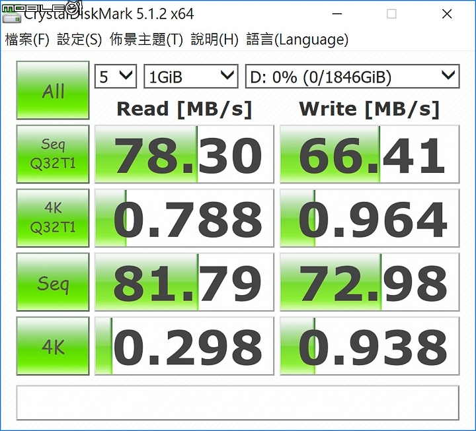
Task: Start the 4K Q32T1 benchmark
Action: coord(53,218)
